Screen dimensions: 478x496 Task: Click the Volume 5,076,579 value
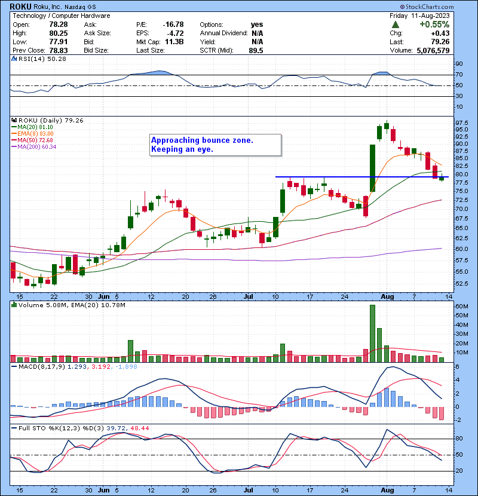433,51
